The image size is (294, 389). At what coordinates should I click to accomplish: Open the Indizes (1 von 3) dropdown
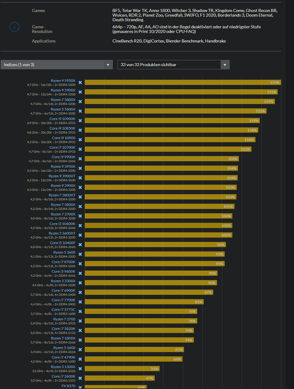click(x=57, y=65)
